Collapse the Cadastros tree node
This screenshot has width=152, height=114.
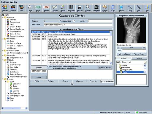3,17
